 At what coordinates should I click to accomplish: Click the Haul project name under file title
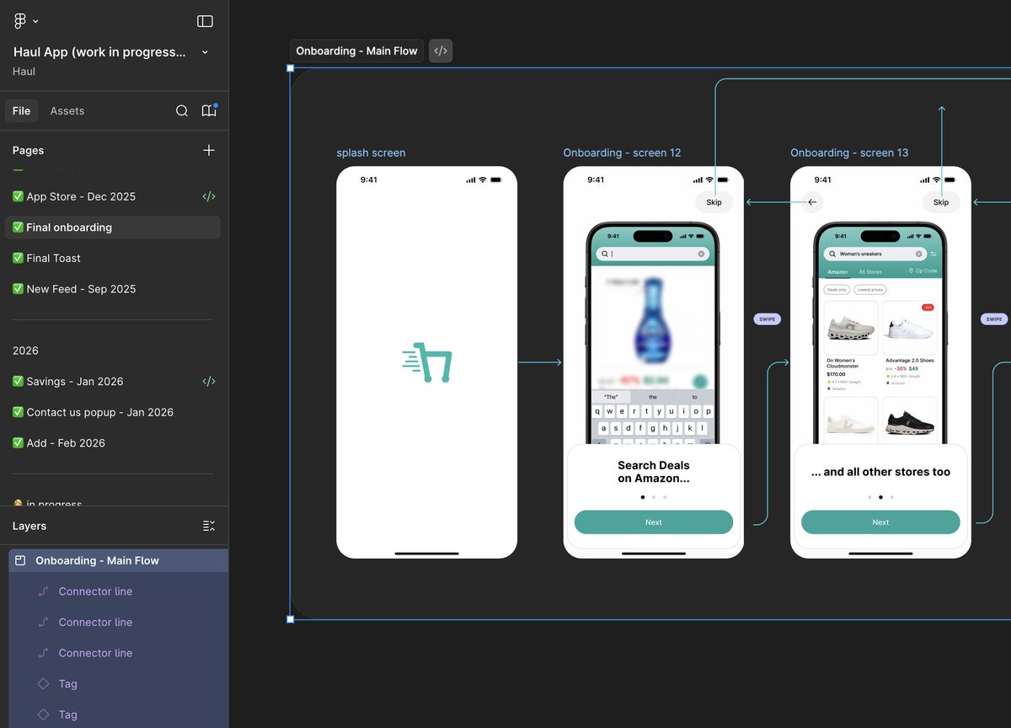[24, 72]
